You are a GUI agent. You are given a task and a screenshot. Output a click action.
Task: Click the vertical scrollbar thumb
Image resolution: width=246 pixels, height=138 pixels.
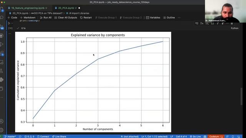coord(241,97)
